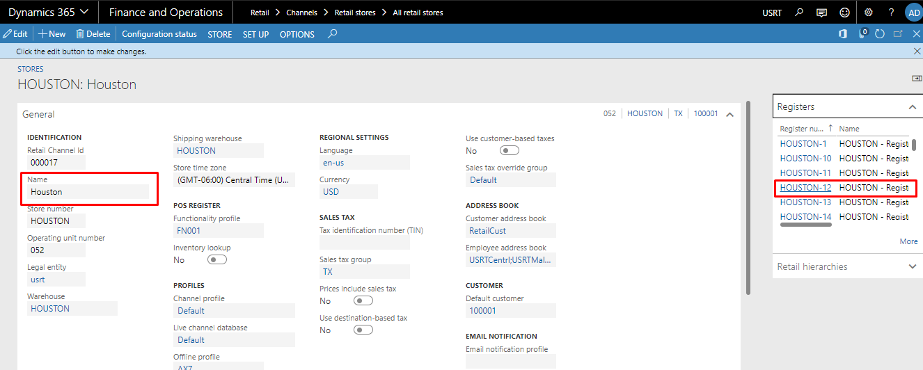Open the AD user account avatar
Image resolution: width=923 pixels, height=370 pixels.
pos(913,13)
